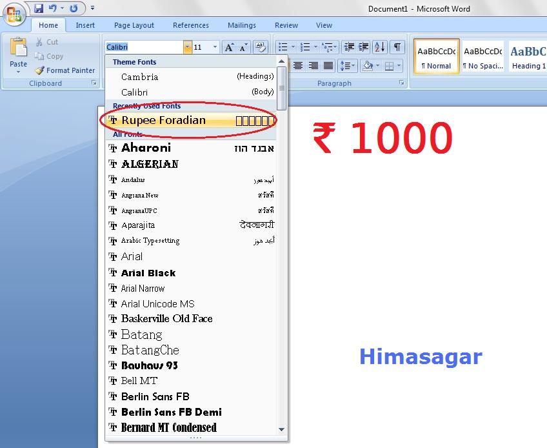Toggle Show/Hide paragraph marks

(397, 46)
